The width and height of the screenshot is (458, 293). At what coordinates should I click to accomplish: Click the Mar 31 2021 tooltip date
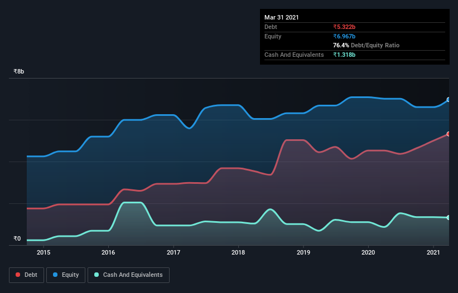[x=282, y=17]
